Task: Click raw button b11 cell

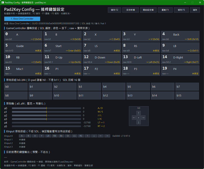Action: (x=89, y=95)
